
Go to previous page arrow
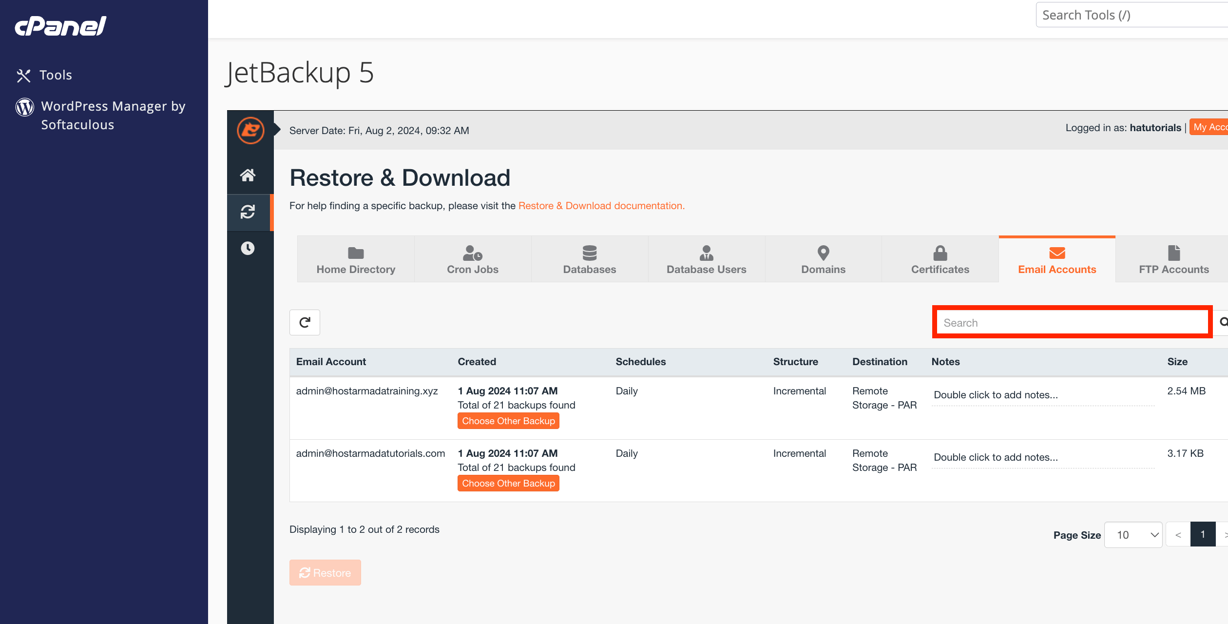[1178, 535]
